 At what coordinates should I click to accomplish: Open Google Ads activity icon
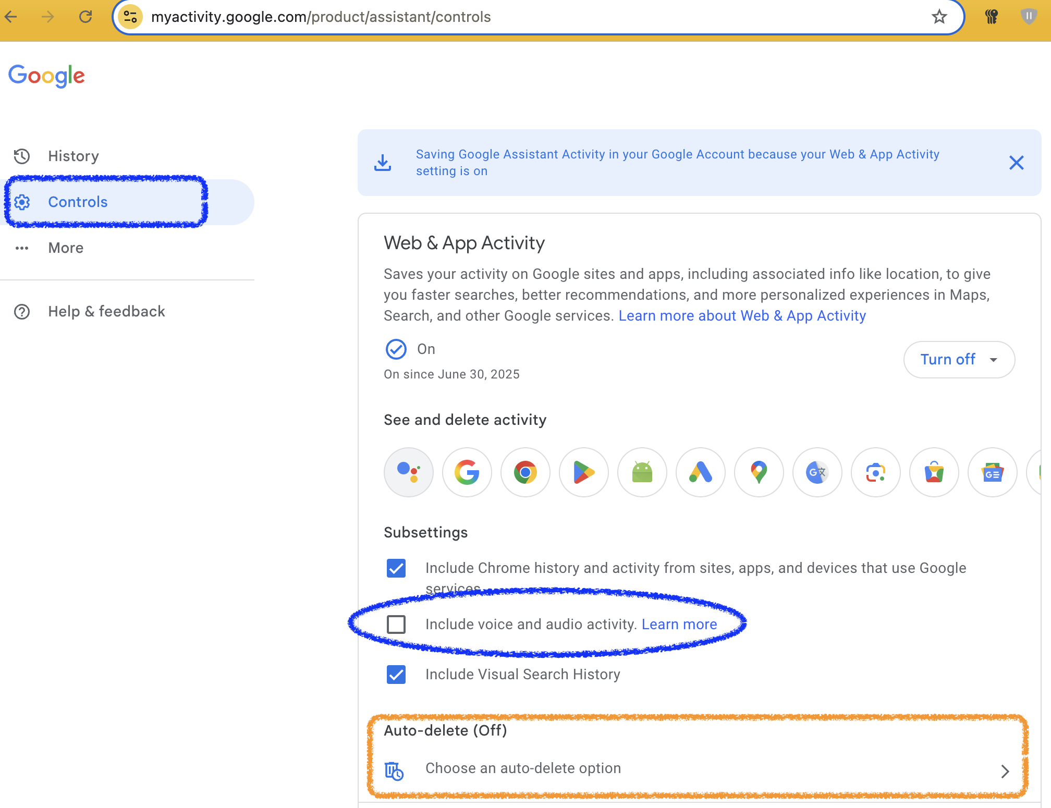point(701,472)
